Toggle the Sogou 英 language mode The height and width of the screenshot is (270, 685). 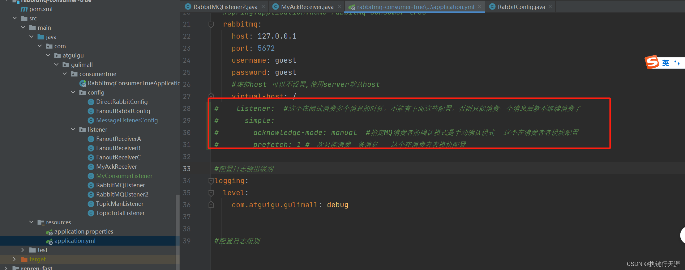pos(666,63)
